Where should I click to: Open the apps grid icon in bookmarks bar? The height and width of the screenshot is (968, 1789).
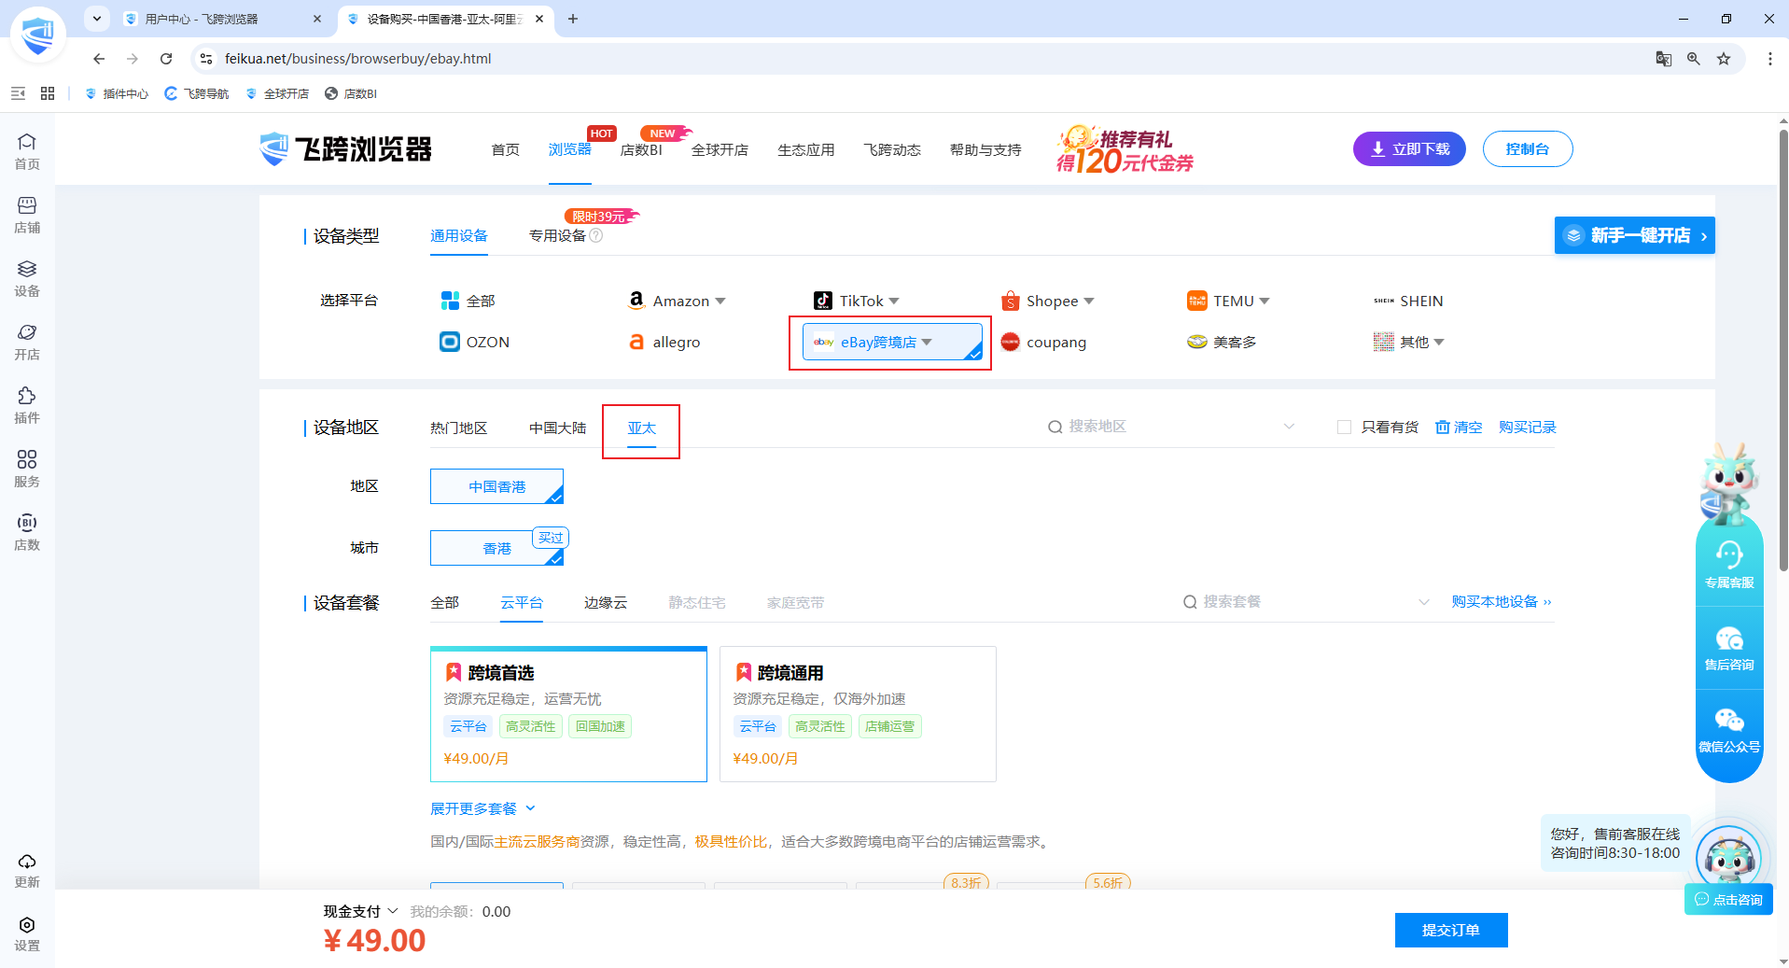click(x=48, y=93)
